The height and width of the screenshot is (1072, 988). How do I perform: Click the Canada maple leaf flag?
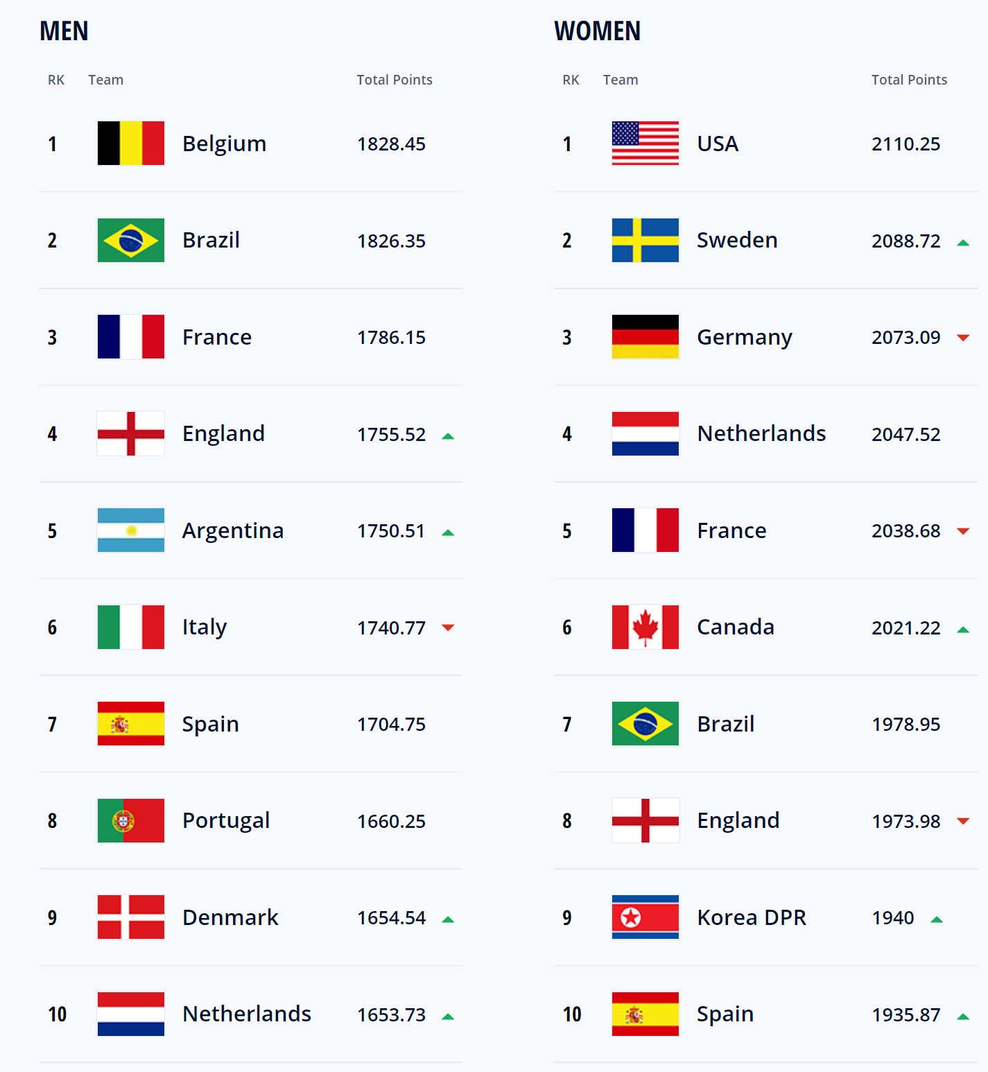click(x=645, y=627)
